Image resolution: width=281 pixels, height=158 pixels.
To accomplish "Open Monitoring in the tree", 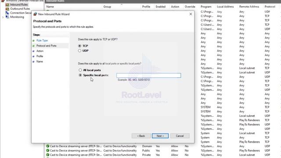I will point(17,17).
